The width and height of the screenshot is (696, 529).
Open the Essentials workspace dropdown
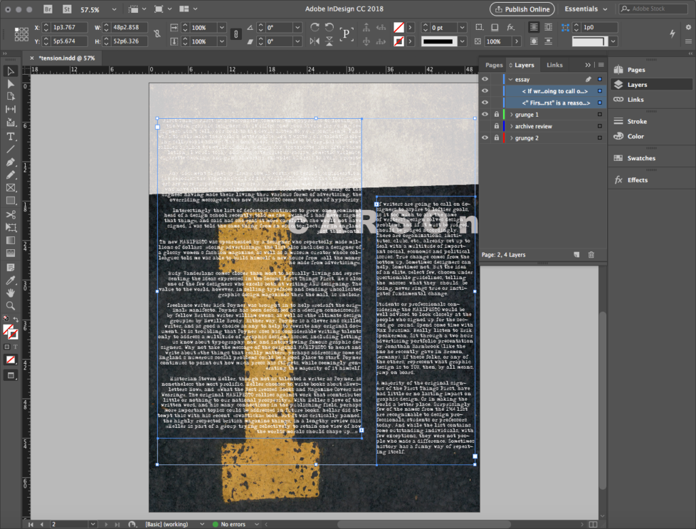click(585, 10)
